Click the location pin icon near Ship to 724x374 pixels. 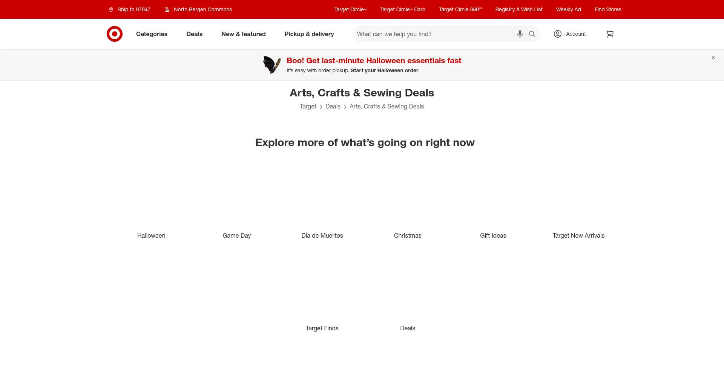pyautogui.click(x=111, y=9)
